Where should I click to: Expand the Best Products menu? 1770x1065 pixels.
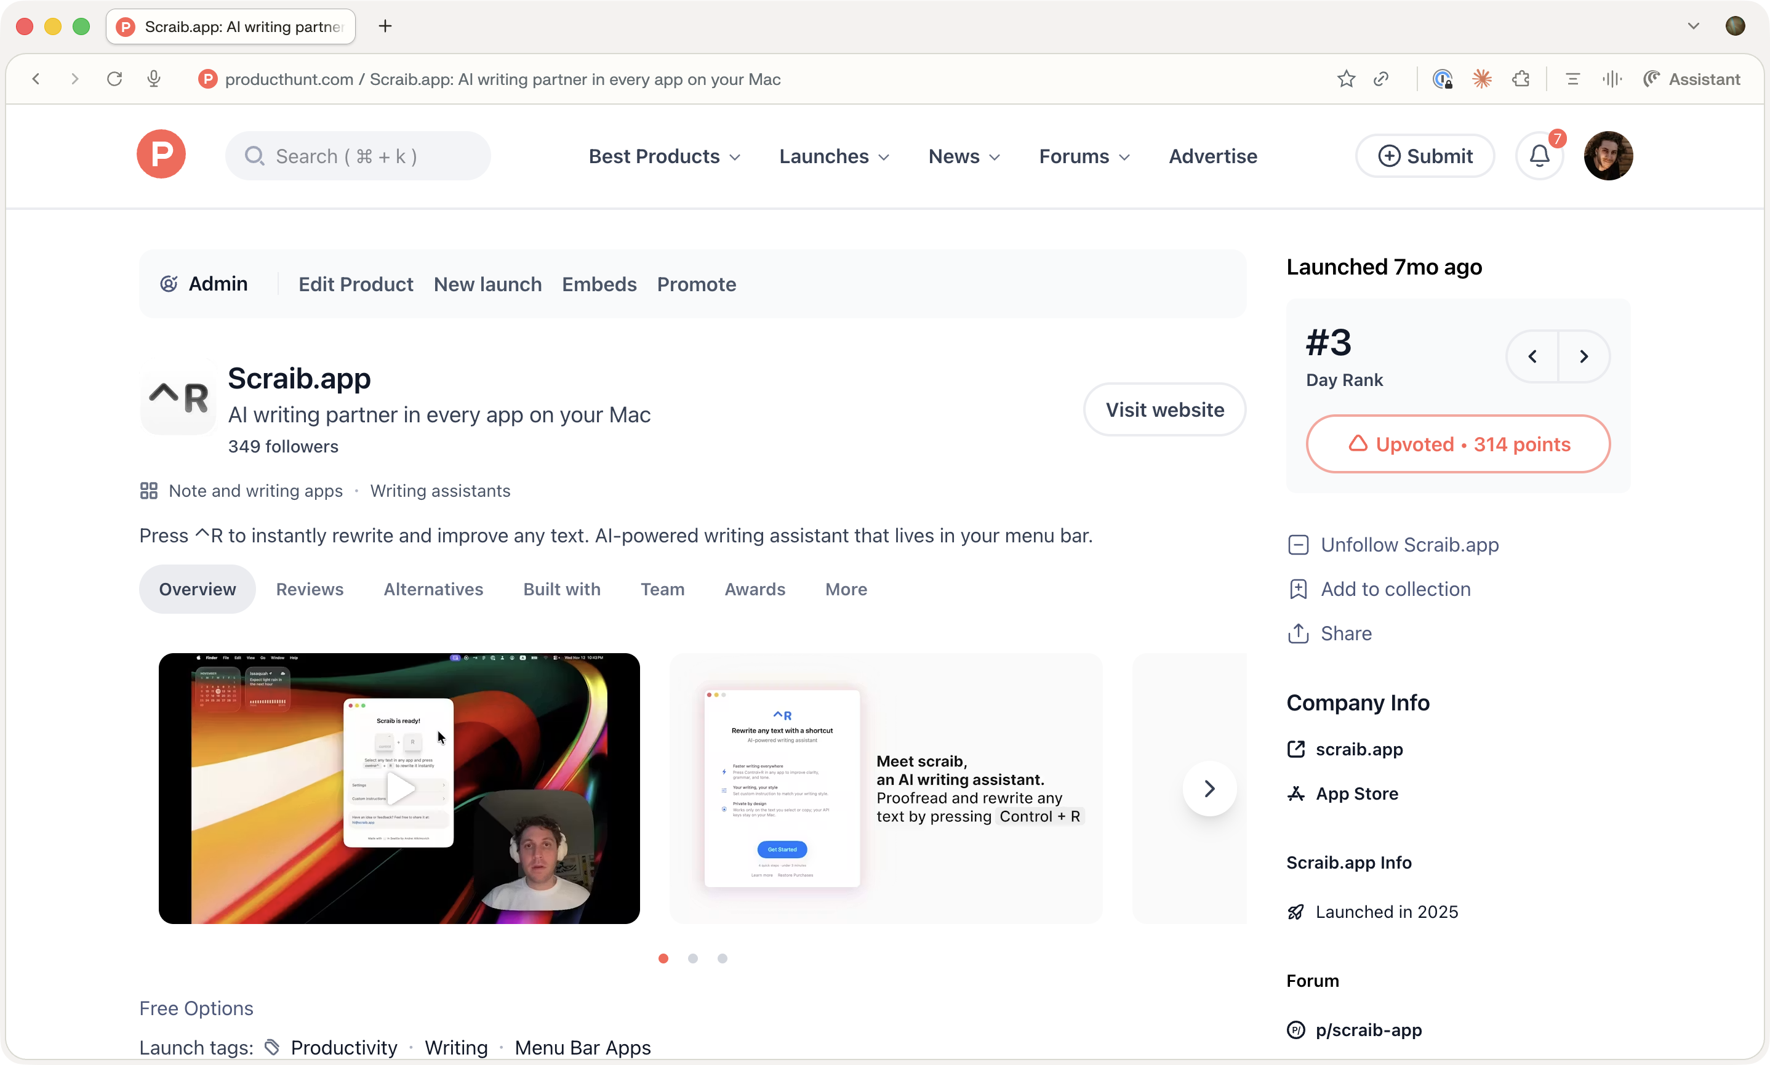665,156
